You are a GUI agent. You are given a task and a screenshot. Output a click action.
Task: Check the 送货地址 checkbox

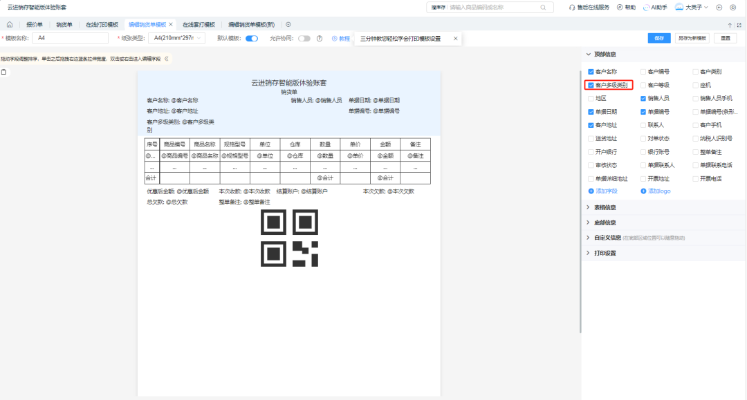pyautogui.click(x=591, y=139)
